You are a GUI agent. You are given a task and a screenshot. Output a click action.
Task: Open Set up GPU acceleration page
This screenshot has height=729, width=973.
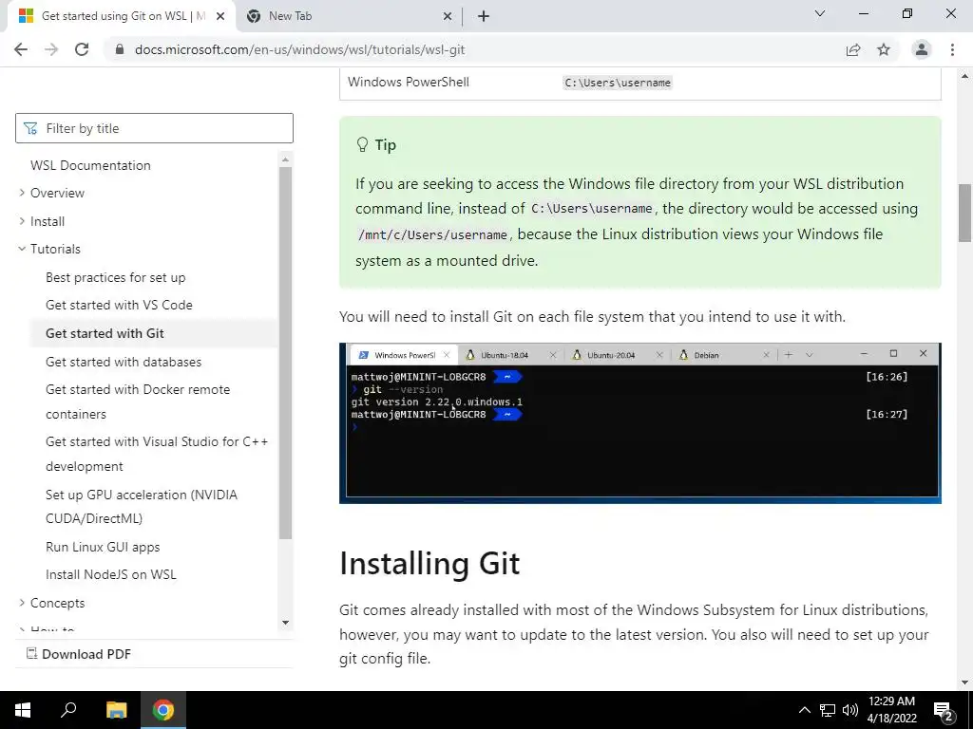tap(142, 507)
